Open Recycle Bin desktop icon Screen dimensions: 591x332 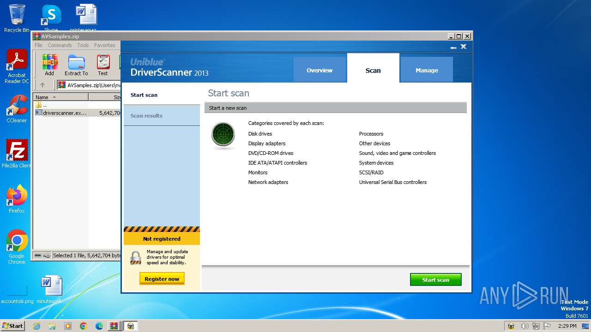(x=17, y=18)
